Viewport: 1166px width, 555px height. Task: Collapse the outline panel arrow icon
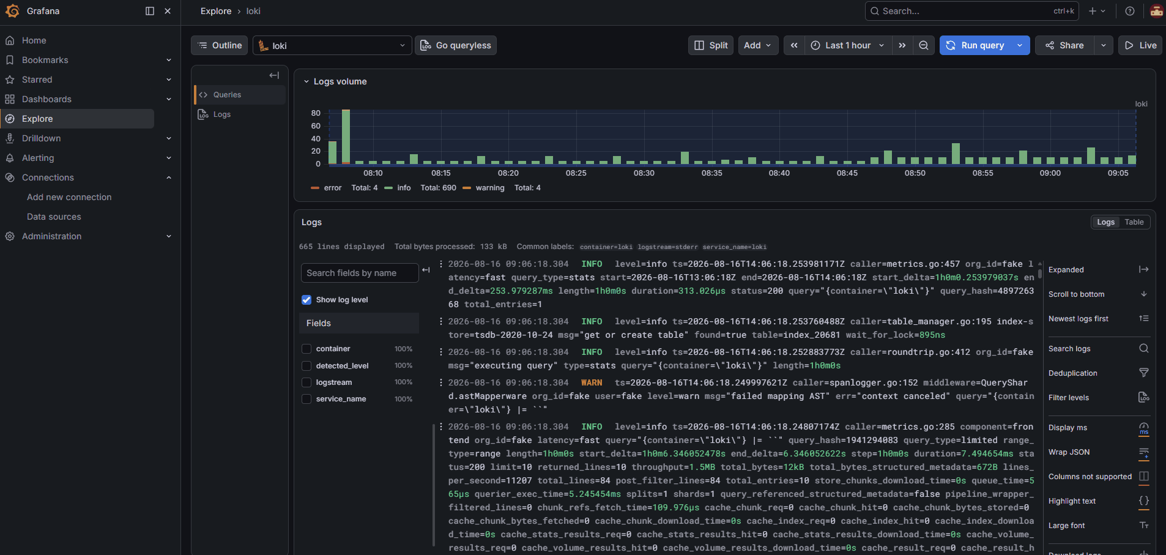(274, 75)
